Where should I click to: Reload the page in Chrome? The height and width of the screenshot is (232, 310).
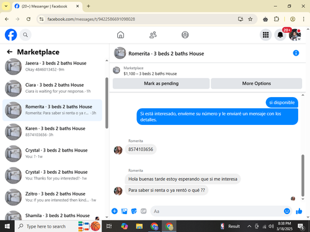coord(29,19)
